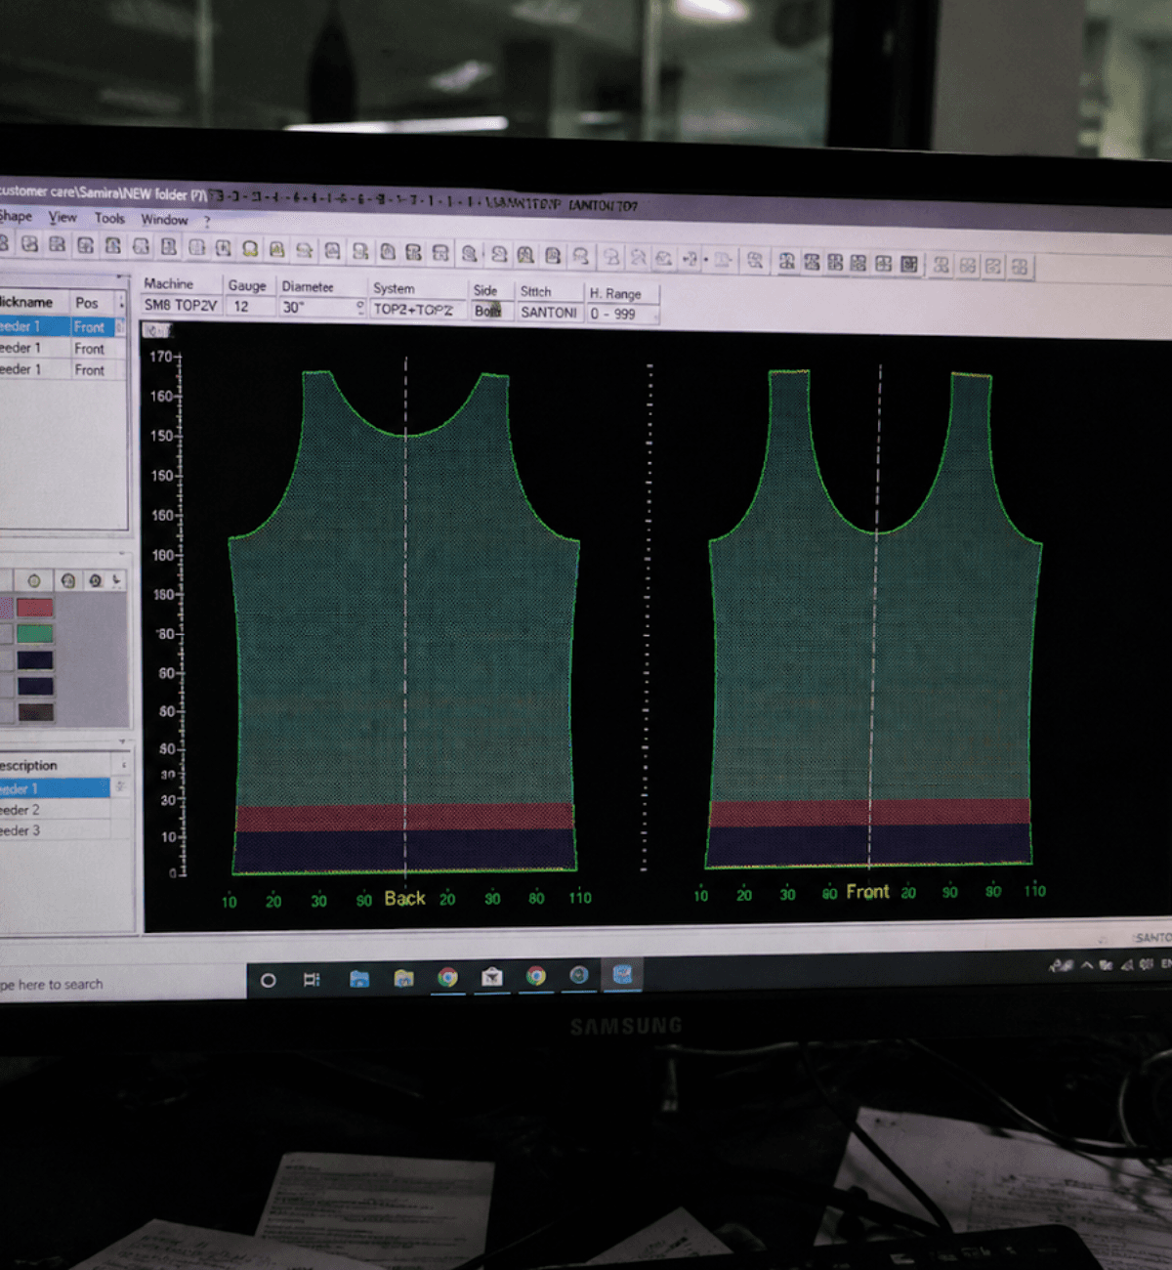
Task: Show hidden system tray icons chevron
Action: [1087, 964]
